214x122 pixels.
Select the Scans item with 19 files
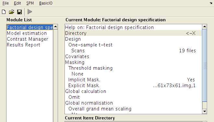(133, 51)
